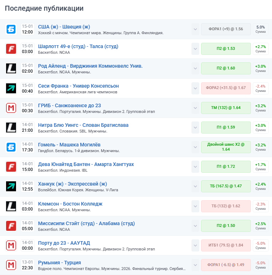Screen dimensions: 272x275
Task: Select the ТМ (132) @ 1.64 bet
Action: [x=226, y=108]
